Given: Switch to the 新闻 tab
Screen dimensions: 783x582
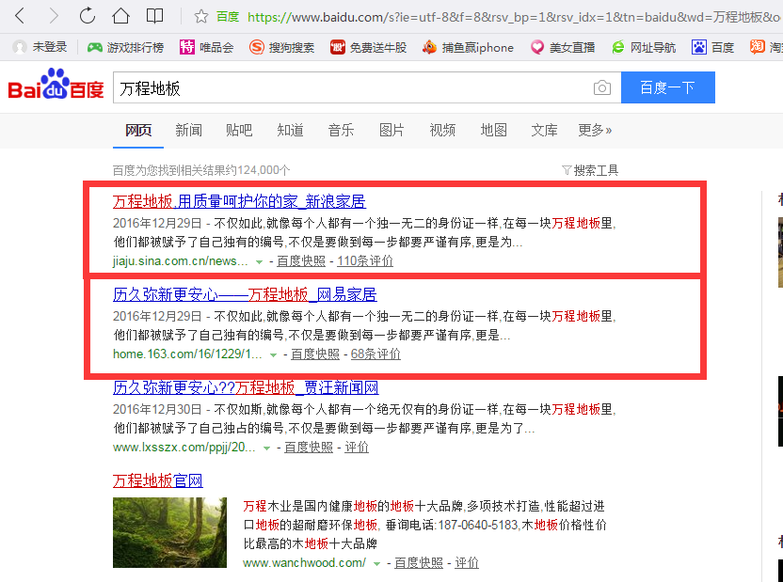Looking at the screenshot, I should click(189, 130).
